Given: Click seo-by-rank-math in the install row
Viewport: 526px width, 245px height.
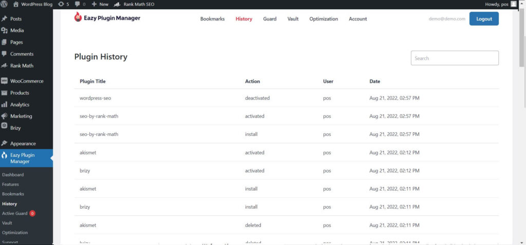Looking at the screenshot, I should [x=99, y=134].
